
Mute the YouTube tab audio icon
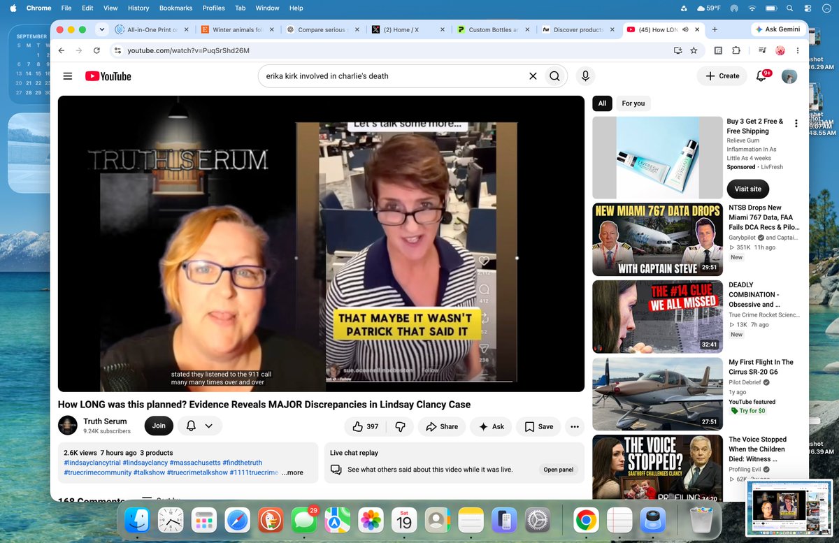pyautogui.click(x=685, y=30)
